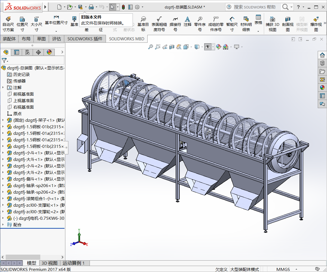327x272 pixels.
Task: Switch to the 装配体 ribbon tab
Action: click(9, 39)
